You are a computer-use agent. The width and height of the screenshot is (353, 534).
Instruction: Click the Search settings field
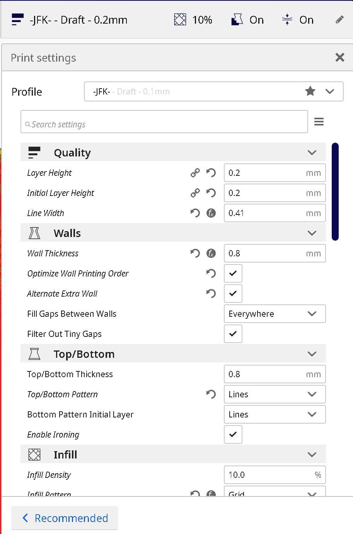164,124
